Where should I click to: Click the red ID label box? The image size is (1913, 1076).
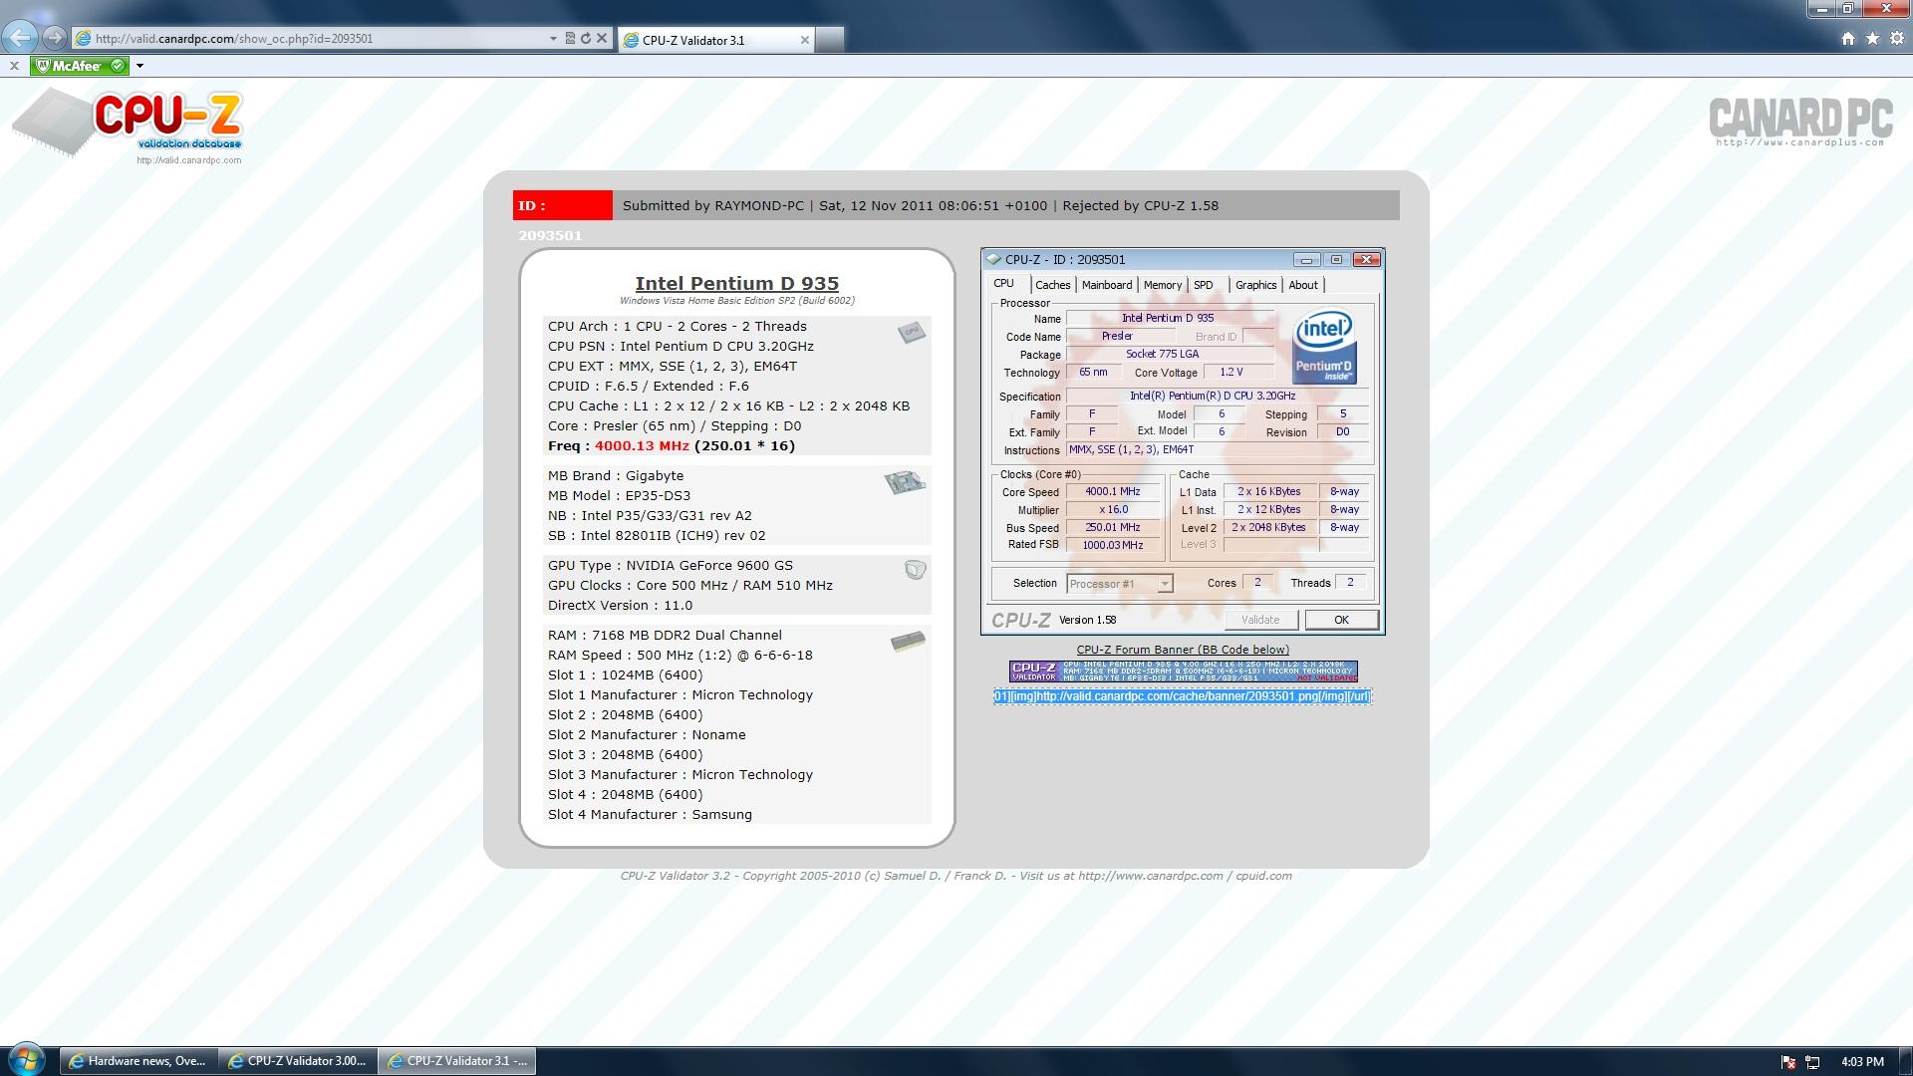562,205
